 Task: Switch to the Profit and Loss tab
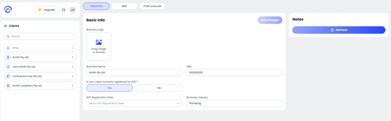pyautogui.click(x=152, y=6)
